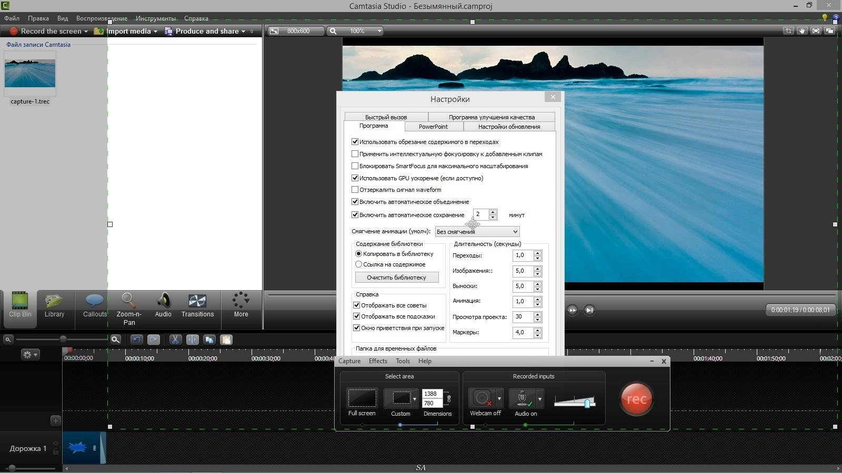Enable apply SmartFocus to added clips
The width and height of the screenshot is (842, 473).
355,154
